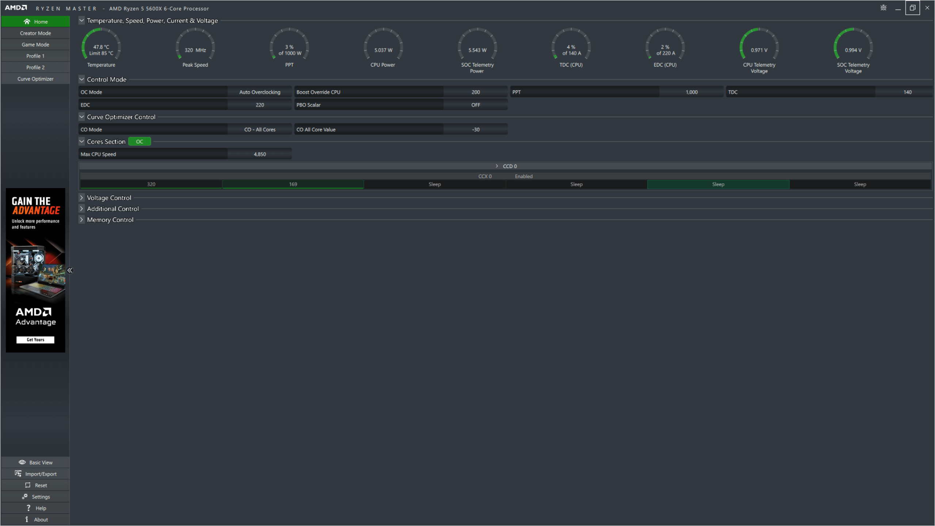This screenshot has width=935, height=526.
Task: Click the Help question mark icon
Action: coord(28,508)
